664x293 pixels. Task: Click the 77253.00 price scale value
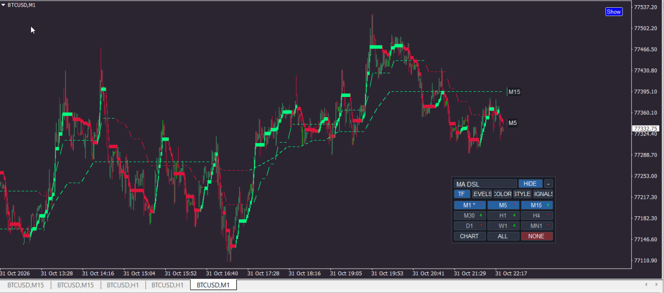pyautogui.click(x=645, y=176)
